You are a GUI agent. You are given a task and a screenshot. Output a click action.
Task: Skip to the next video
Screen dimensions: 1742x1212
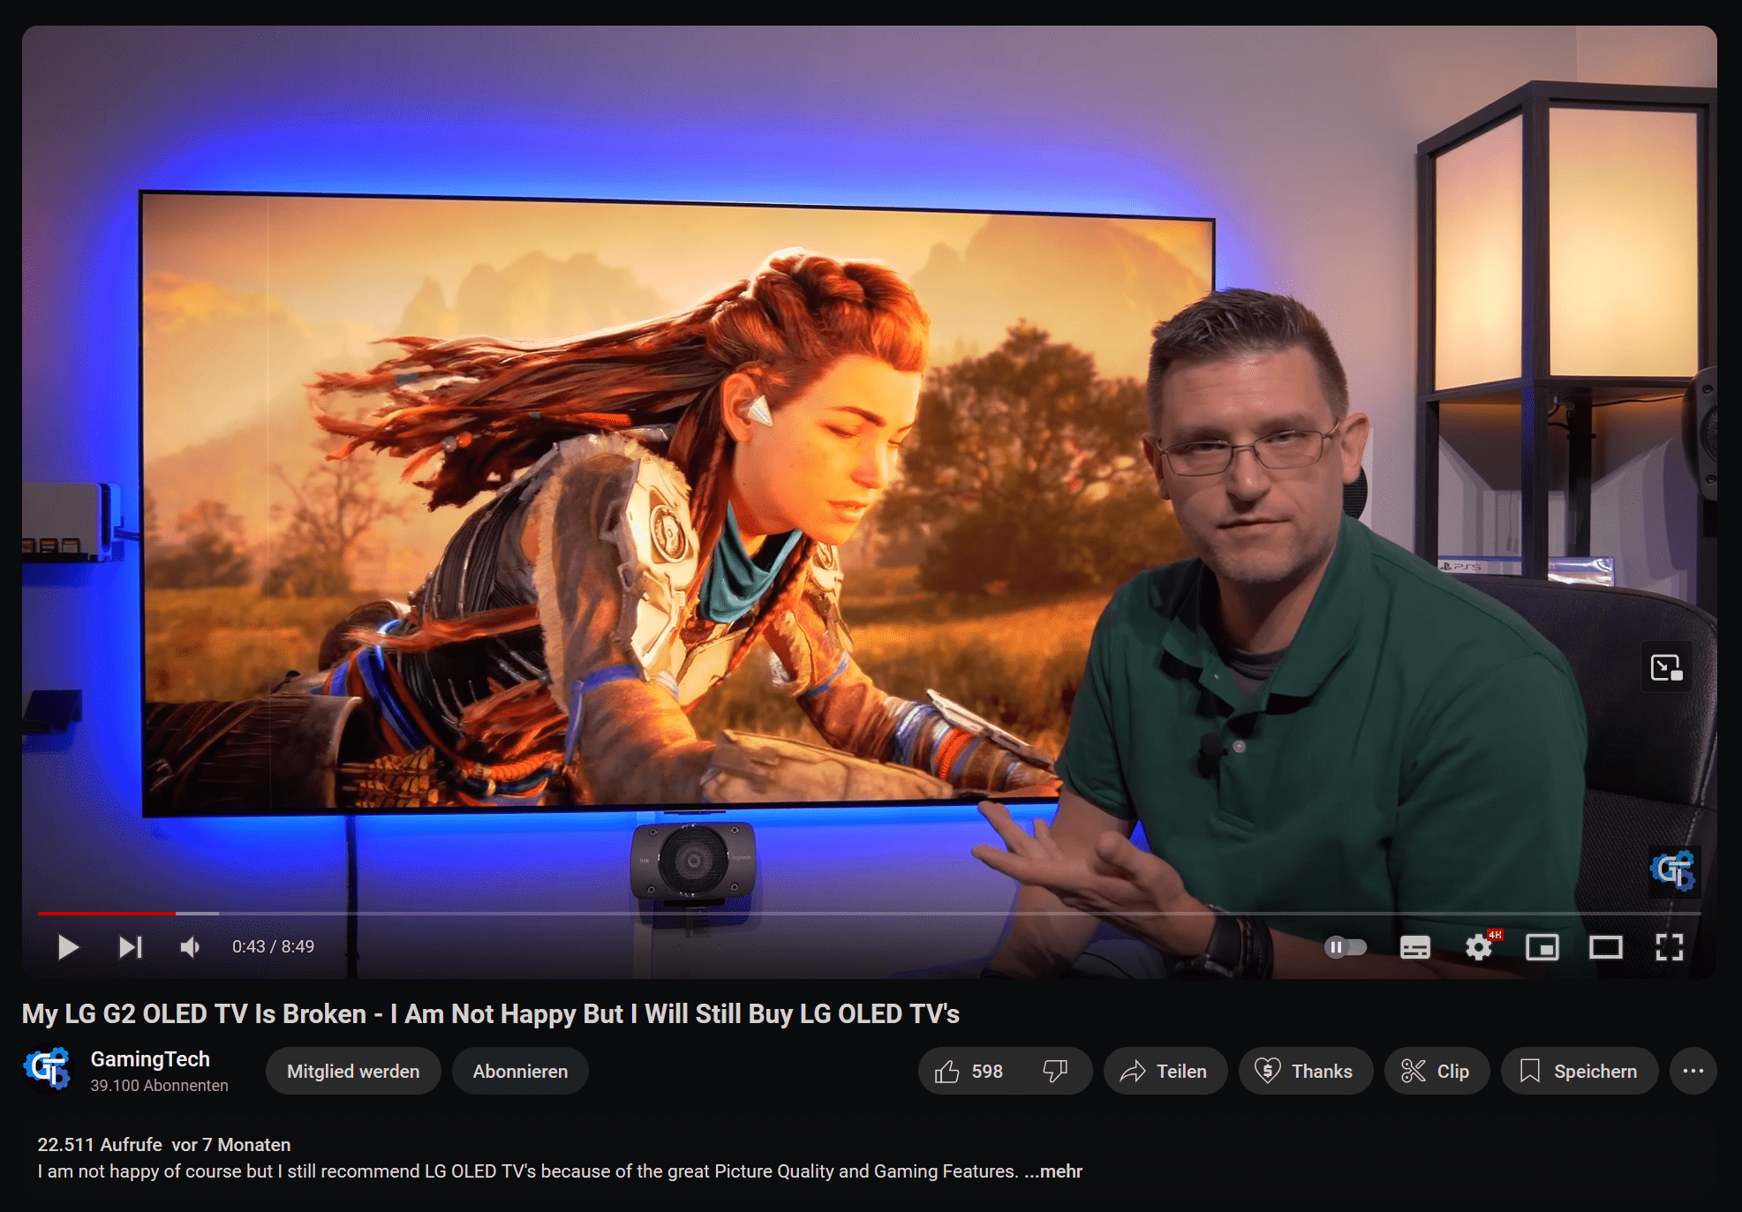coord(131,947)
